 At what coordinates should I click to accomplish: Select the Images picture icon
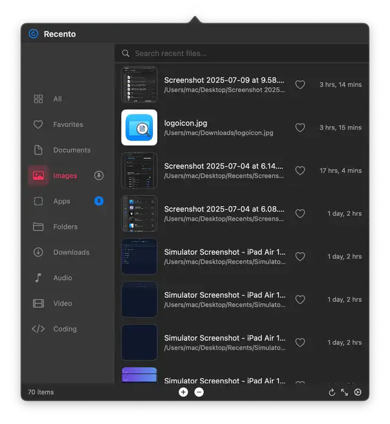click(x=38, y=176)
